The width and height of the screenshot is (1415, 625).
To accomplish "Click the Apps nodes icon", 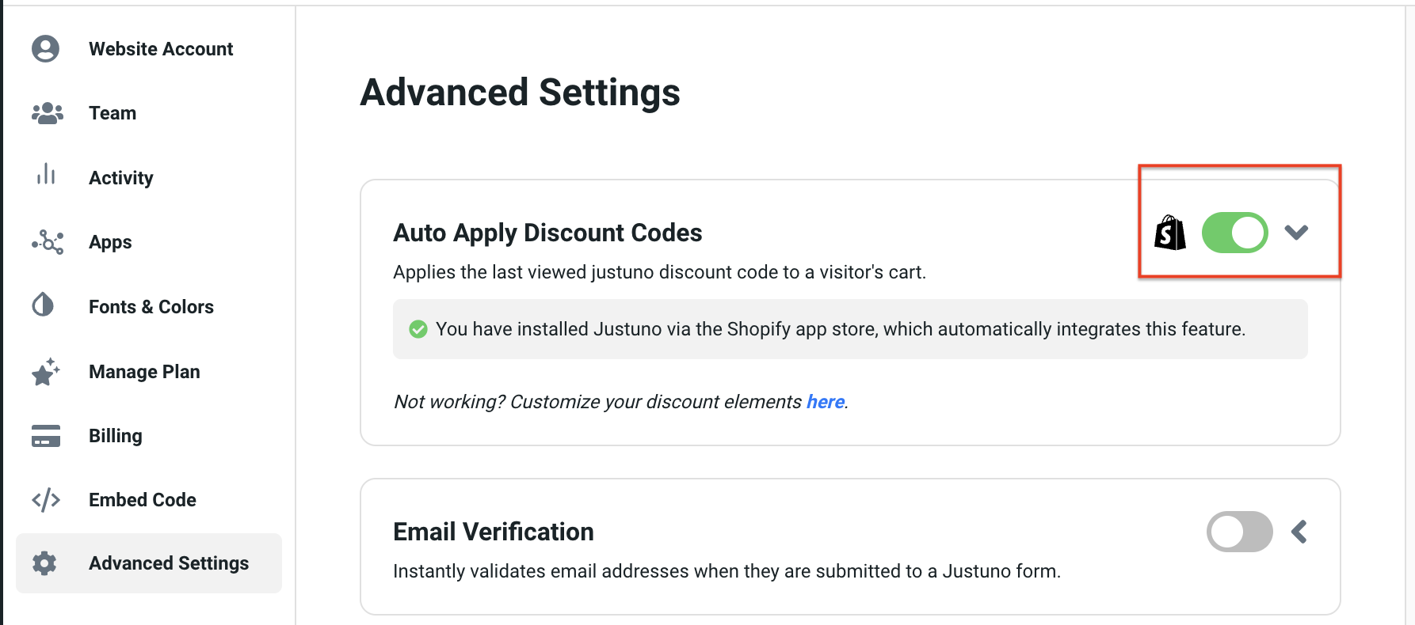I will [x=47, y=242].
